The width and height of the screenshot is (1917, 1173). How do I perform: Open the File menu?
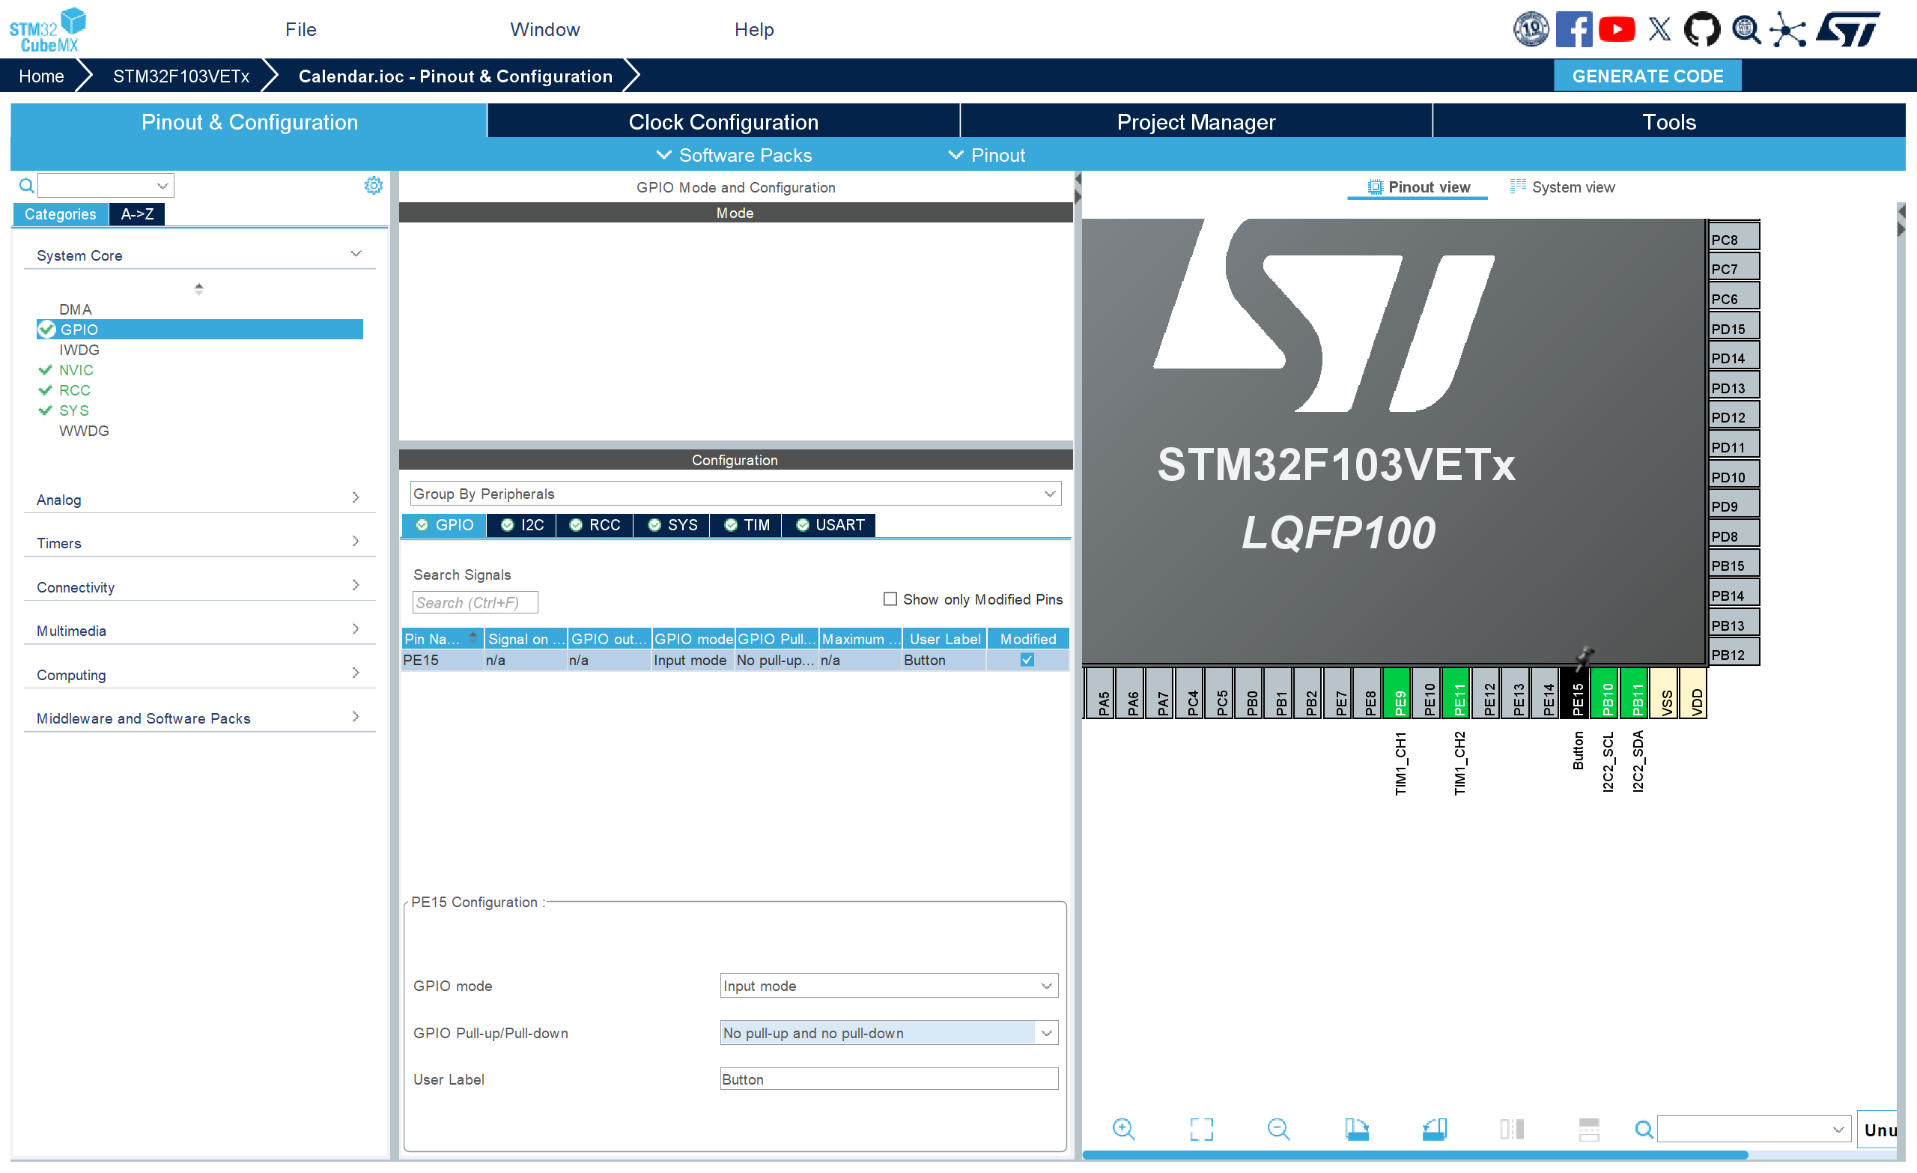[300, 29]
